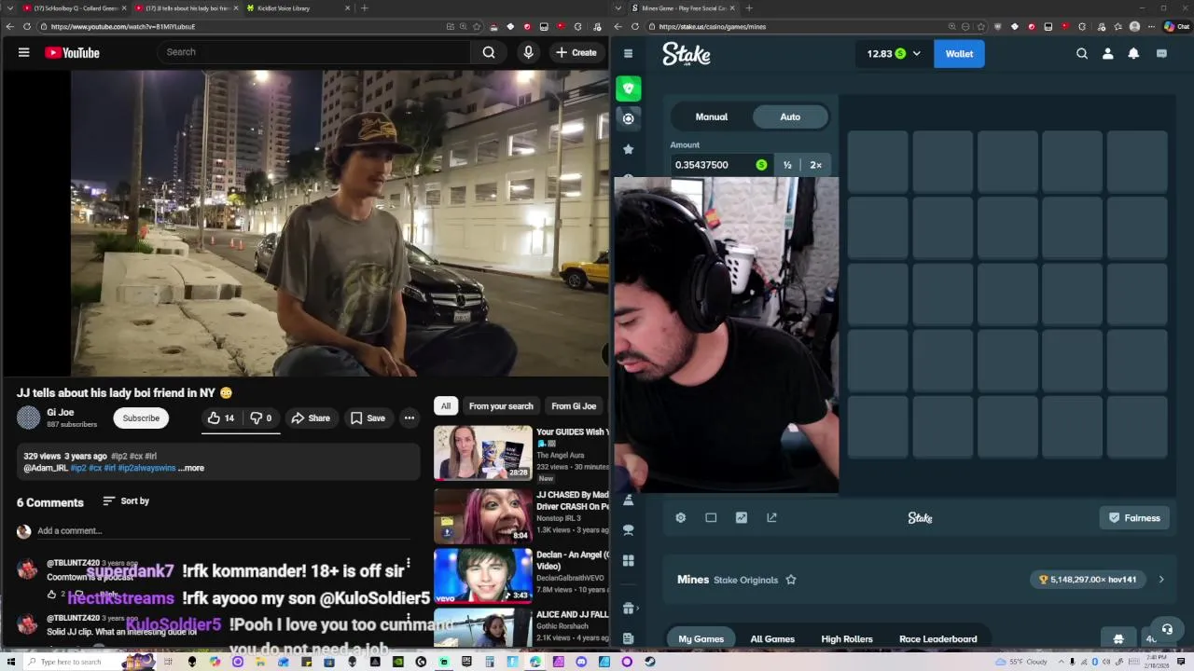Viewport: 1194px width, 671px height.
Task: Select Race Leaderboard tab
Action: pos(938,639)
